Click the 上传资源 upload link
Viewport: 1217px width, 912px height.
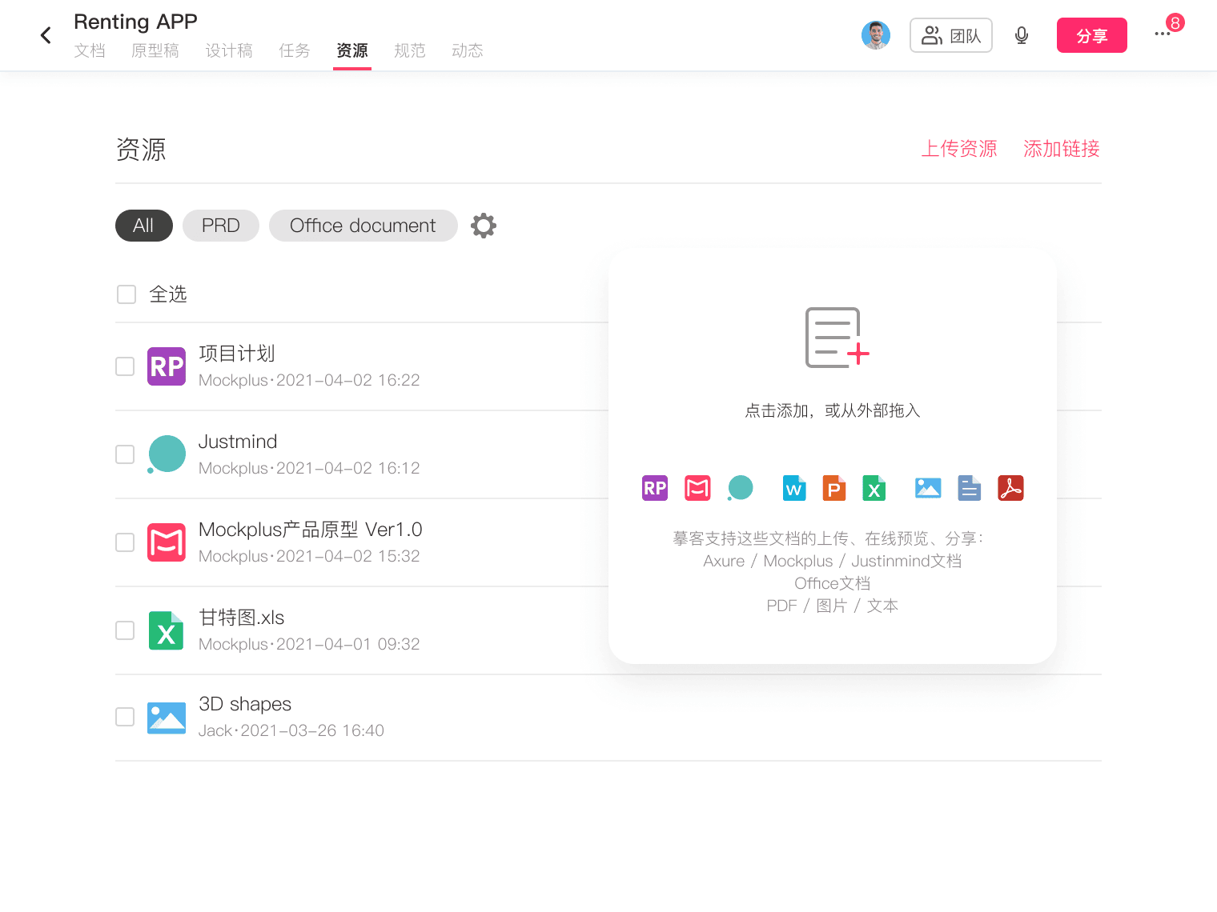coord(958,149)
